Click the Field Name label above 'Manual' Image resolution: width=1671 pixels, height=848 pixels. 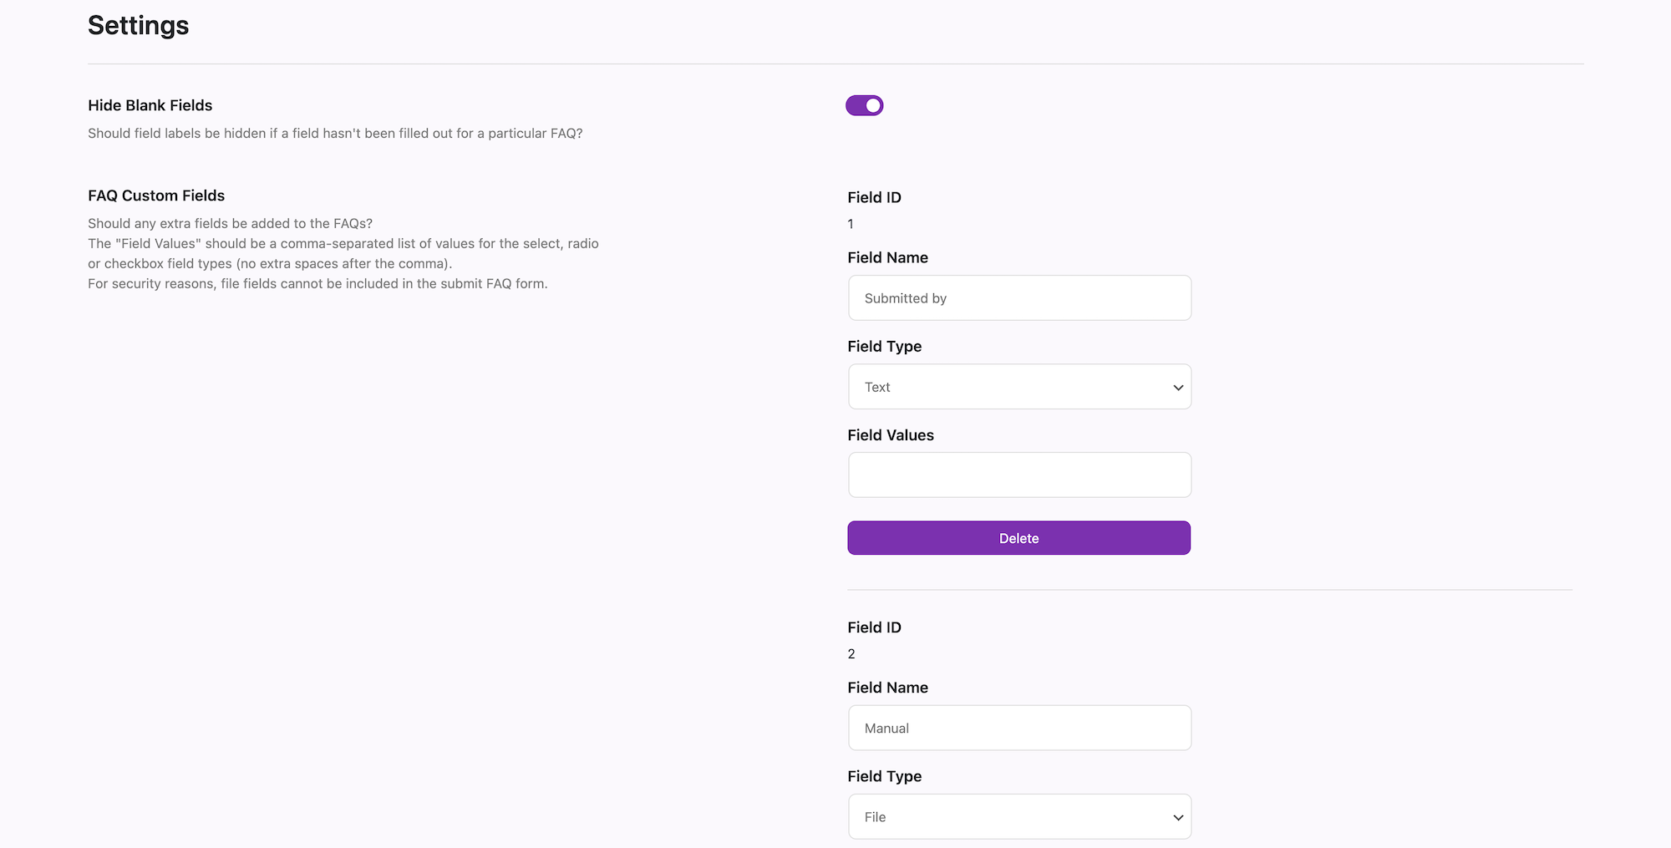tap(887, 688)
